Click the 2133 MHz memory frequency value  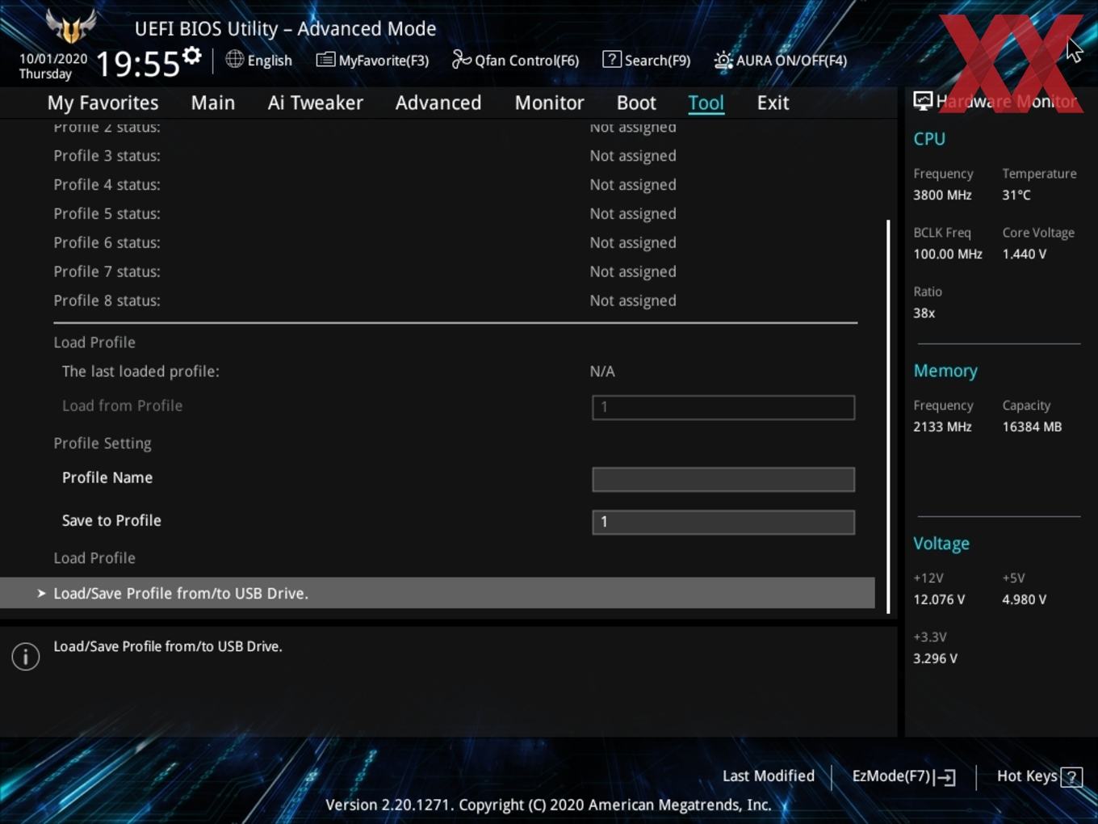pyautogui.click(x=942, y=427)
